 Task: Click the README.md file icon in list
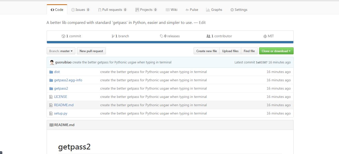point(51,105)
